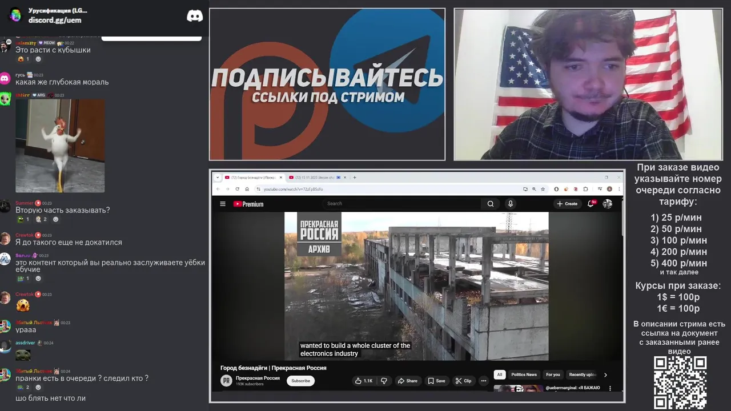Click browser back arrow
The height and width of the screenshot is (411, 731).
(219, 189)
